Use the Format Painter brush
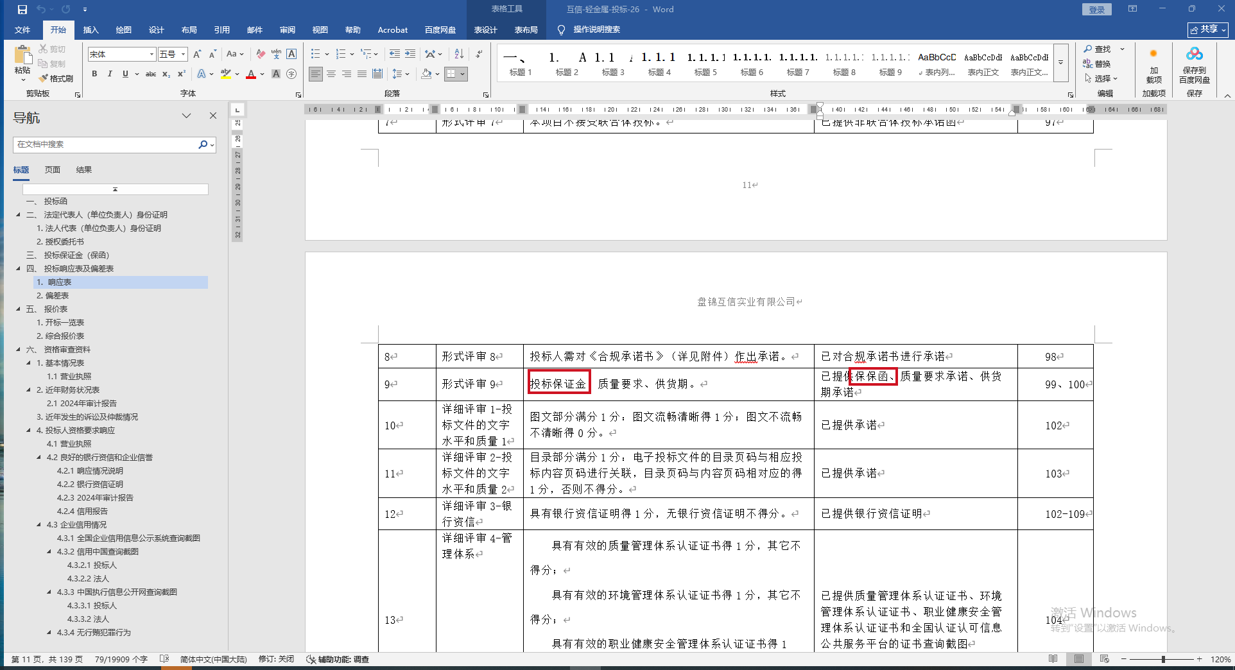Viewport: 1235px width, 670px height. (56, 78)
